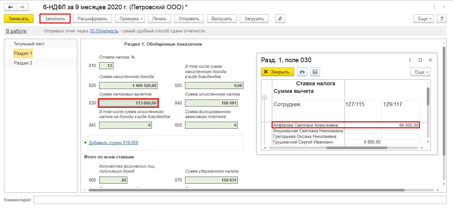This screenshot has width=453, height=208.
Task: Click the Загрузить button
Action: tap(254, 19)
